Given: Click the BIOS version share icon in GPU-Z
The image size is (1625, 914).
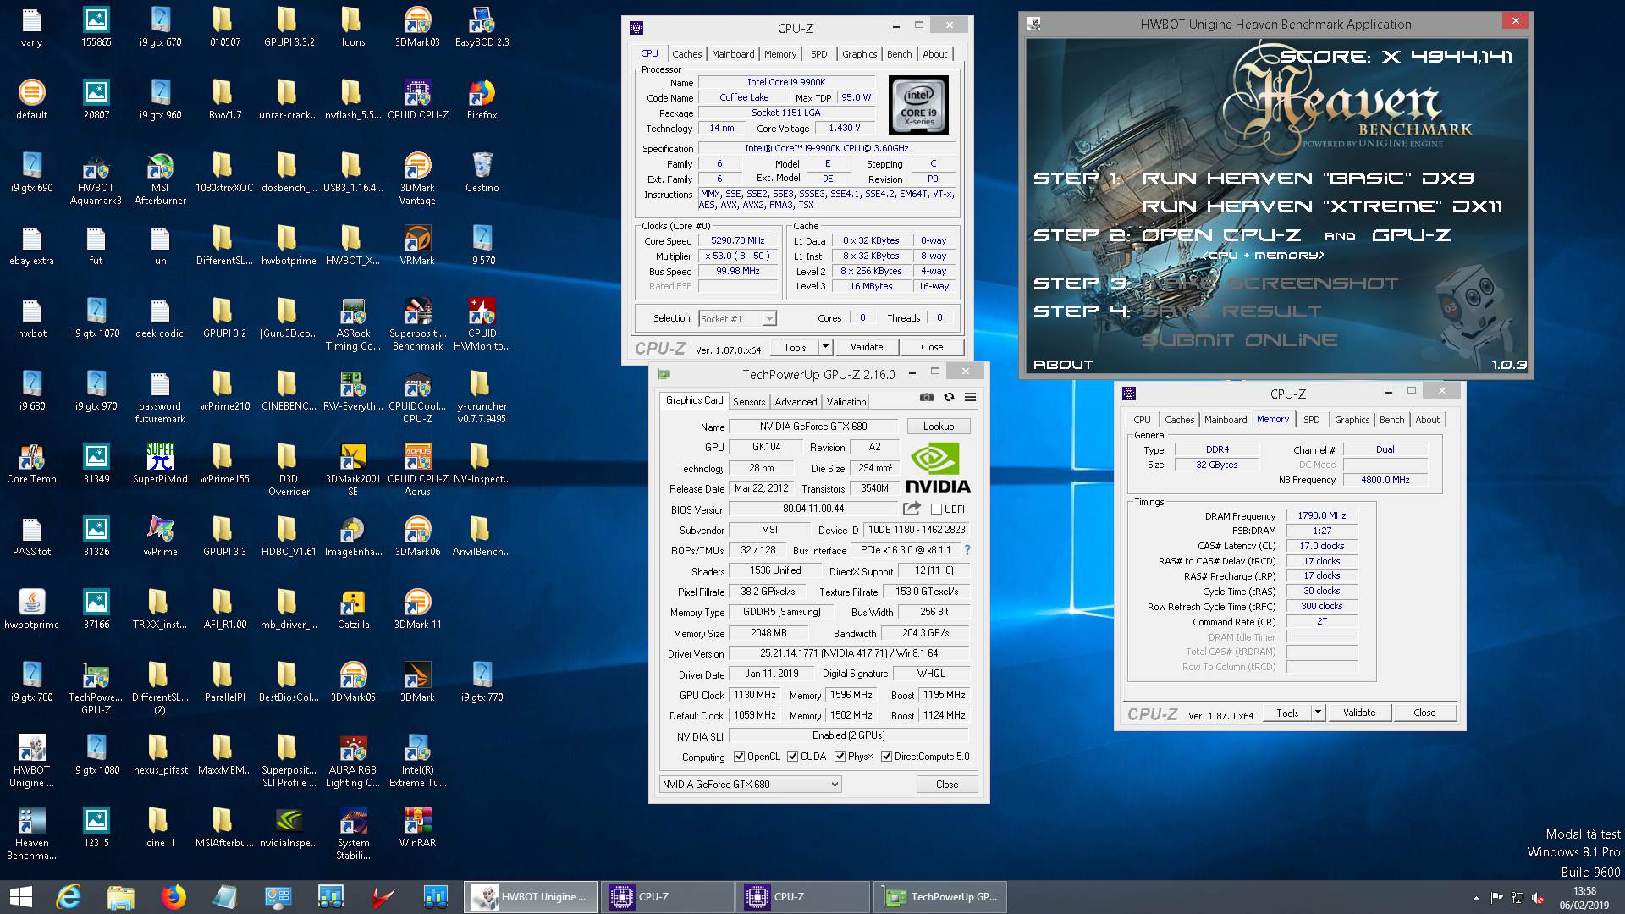Looking at the screenshot, I should pos(912,509).
